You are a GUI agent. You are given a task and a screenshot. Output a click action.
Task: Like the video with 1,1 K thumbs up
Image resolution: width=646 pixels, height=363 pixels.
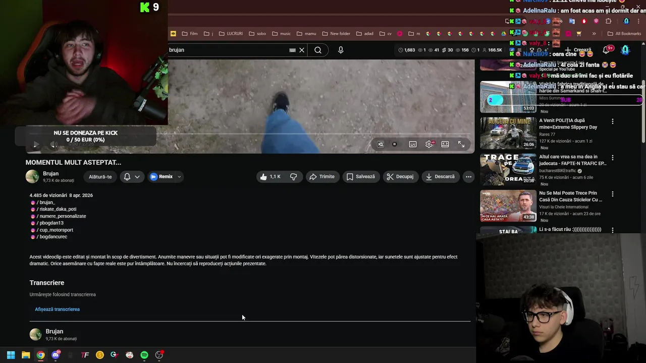271,176
